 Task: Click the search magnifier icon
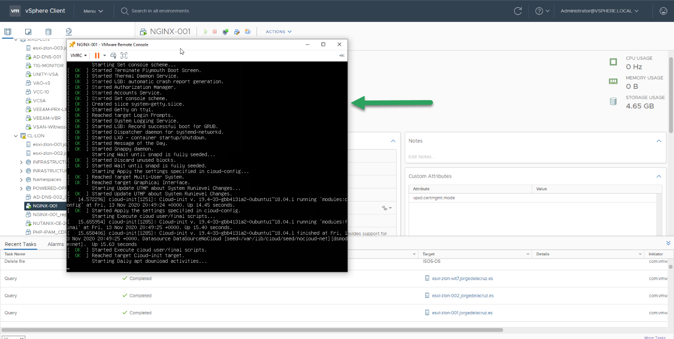pyautogui.click(x=125, y=11)
